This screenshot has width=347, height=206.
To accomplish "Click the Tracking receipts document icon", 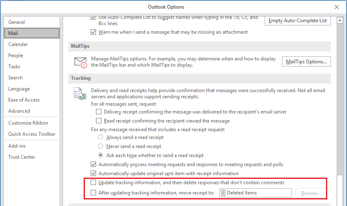I will (80, 93).
